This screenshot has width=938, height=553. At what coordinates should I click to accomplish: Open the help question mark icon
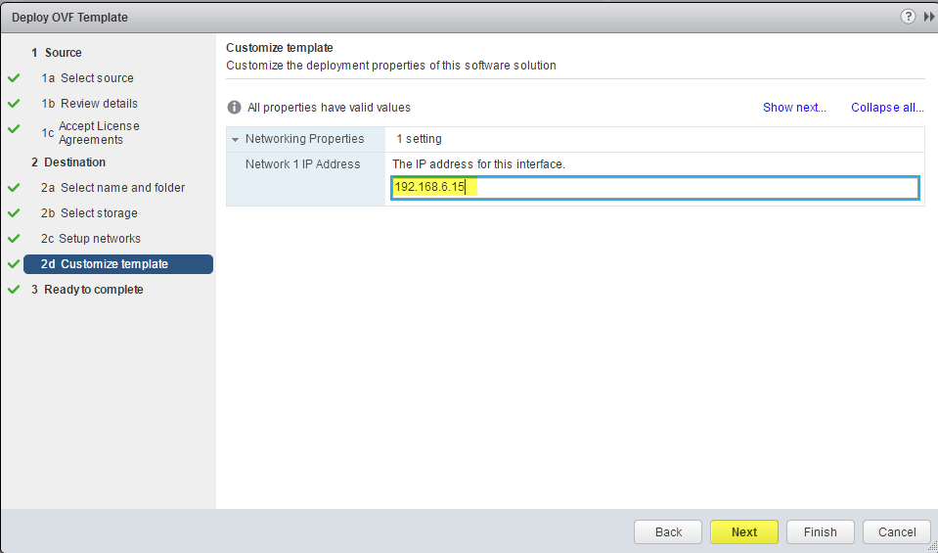point(908,17)
